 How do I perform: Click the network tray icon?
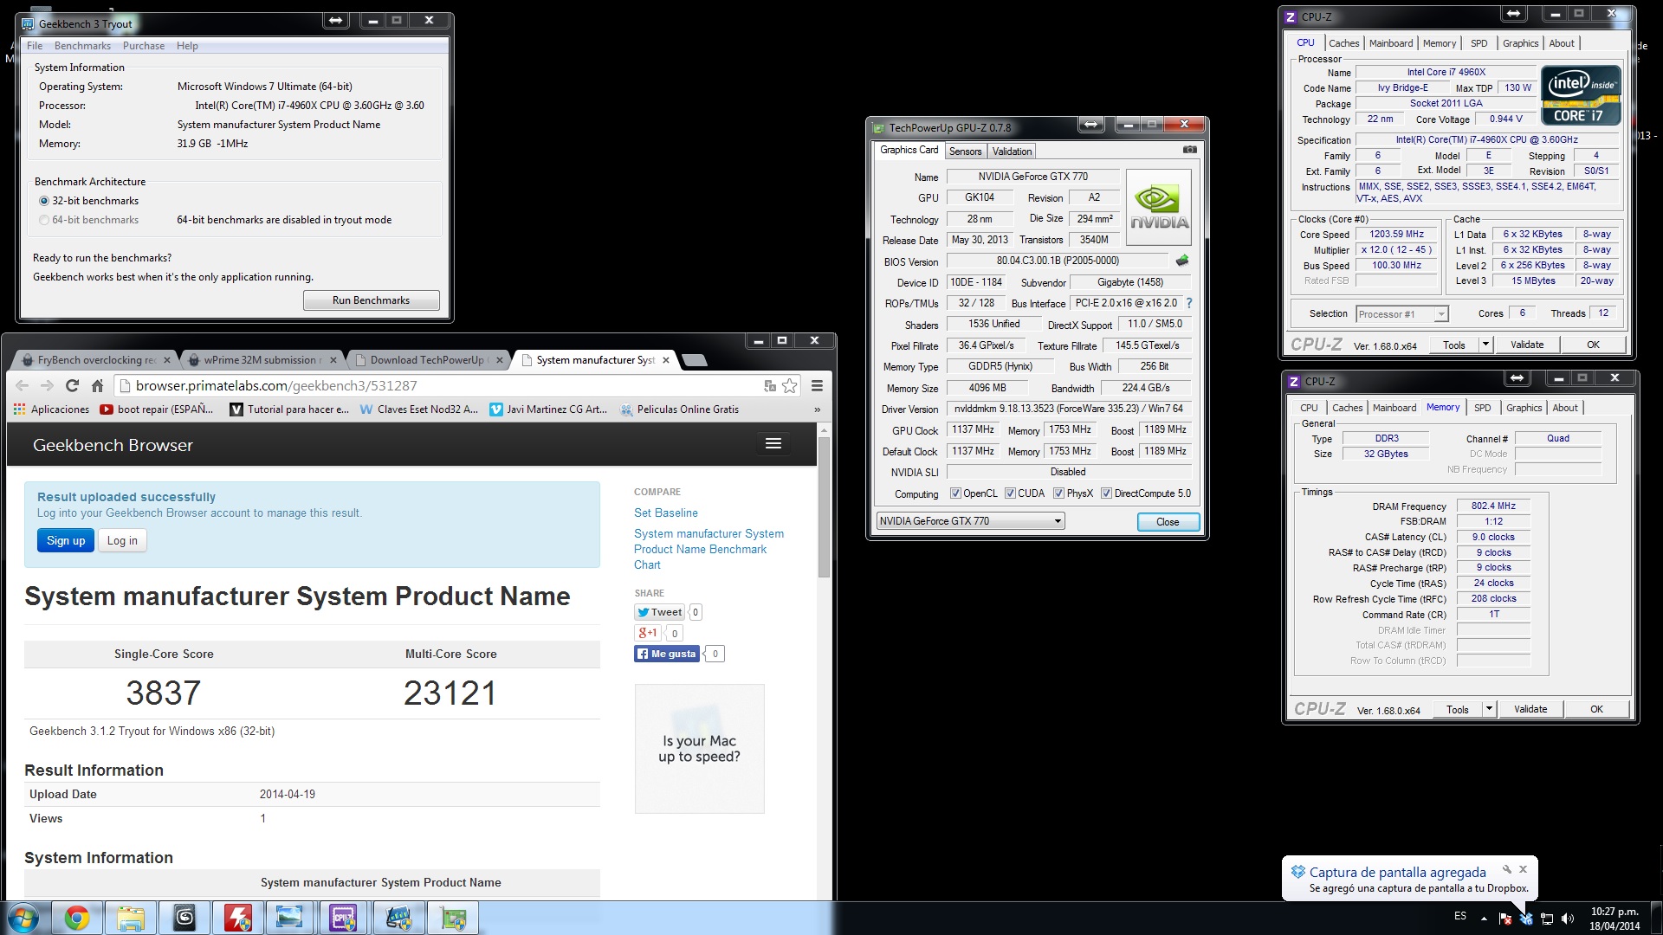click(x=1547, y=918)
